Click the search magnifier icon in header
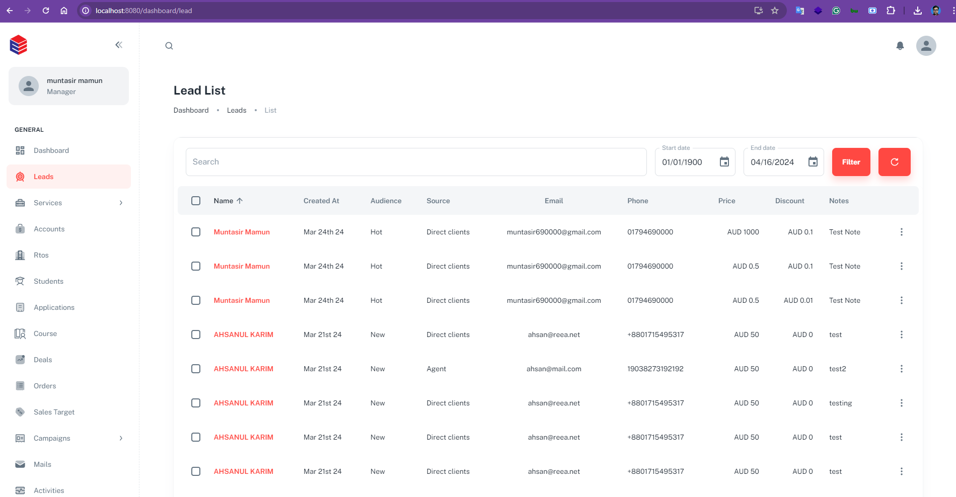Viewport: 956px width, 497px height. pos(169,46)
